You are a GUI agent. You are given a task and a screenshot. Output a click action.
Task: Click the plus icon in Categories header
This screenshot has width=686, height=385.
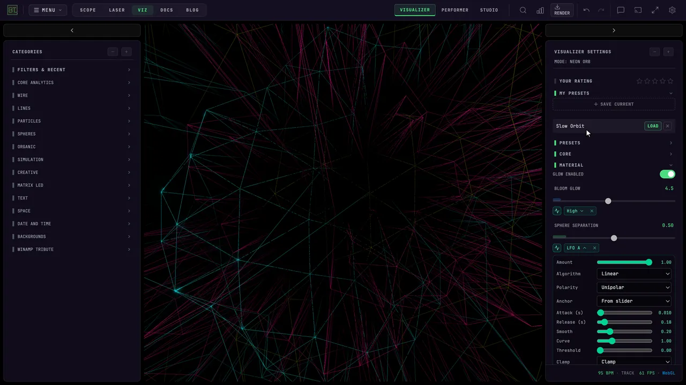[126, 52]
